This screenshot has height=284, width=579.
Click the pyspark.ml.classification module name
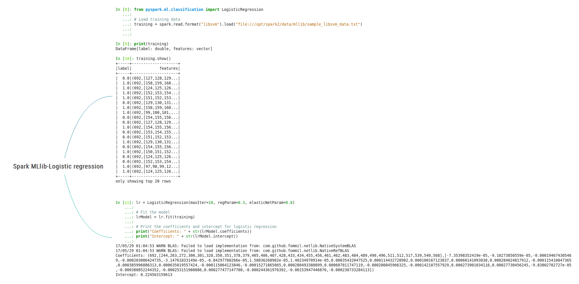pyautogui.click(x=174, y=10)
